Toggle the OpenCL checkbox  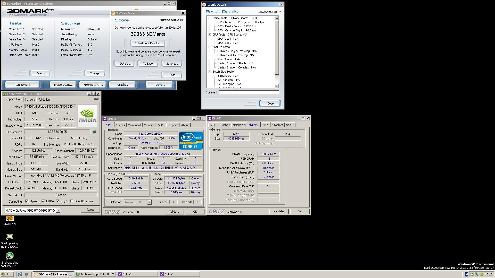[x=27, y=201]
